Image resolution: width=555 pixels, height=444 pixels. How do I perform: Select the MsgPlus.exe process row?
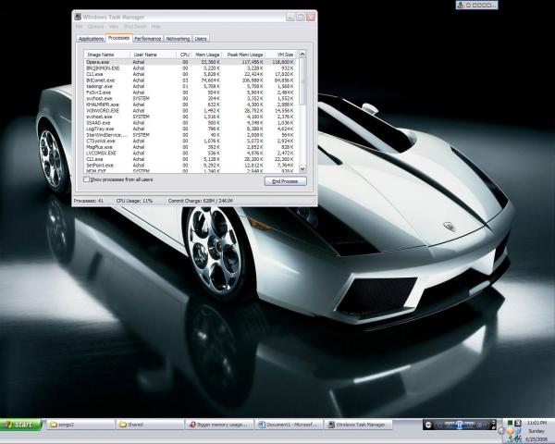pos(191,147)
